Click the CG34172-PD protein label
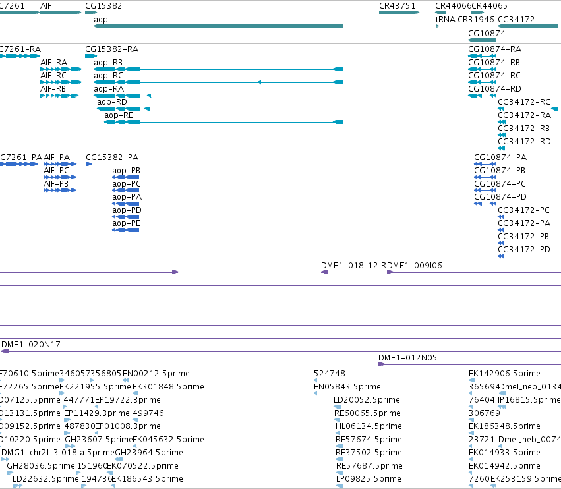561x489 pixels. (x=524, y=250)
